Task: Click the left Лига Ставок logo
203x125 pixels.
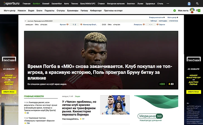Action: (x=9, y=59)
